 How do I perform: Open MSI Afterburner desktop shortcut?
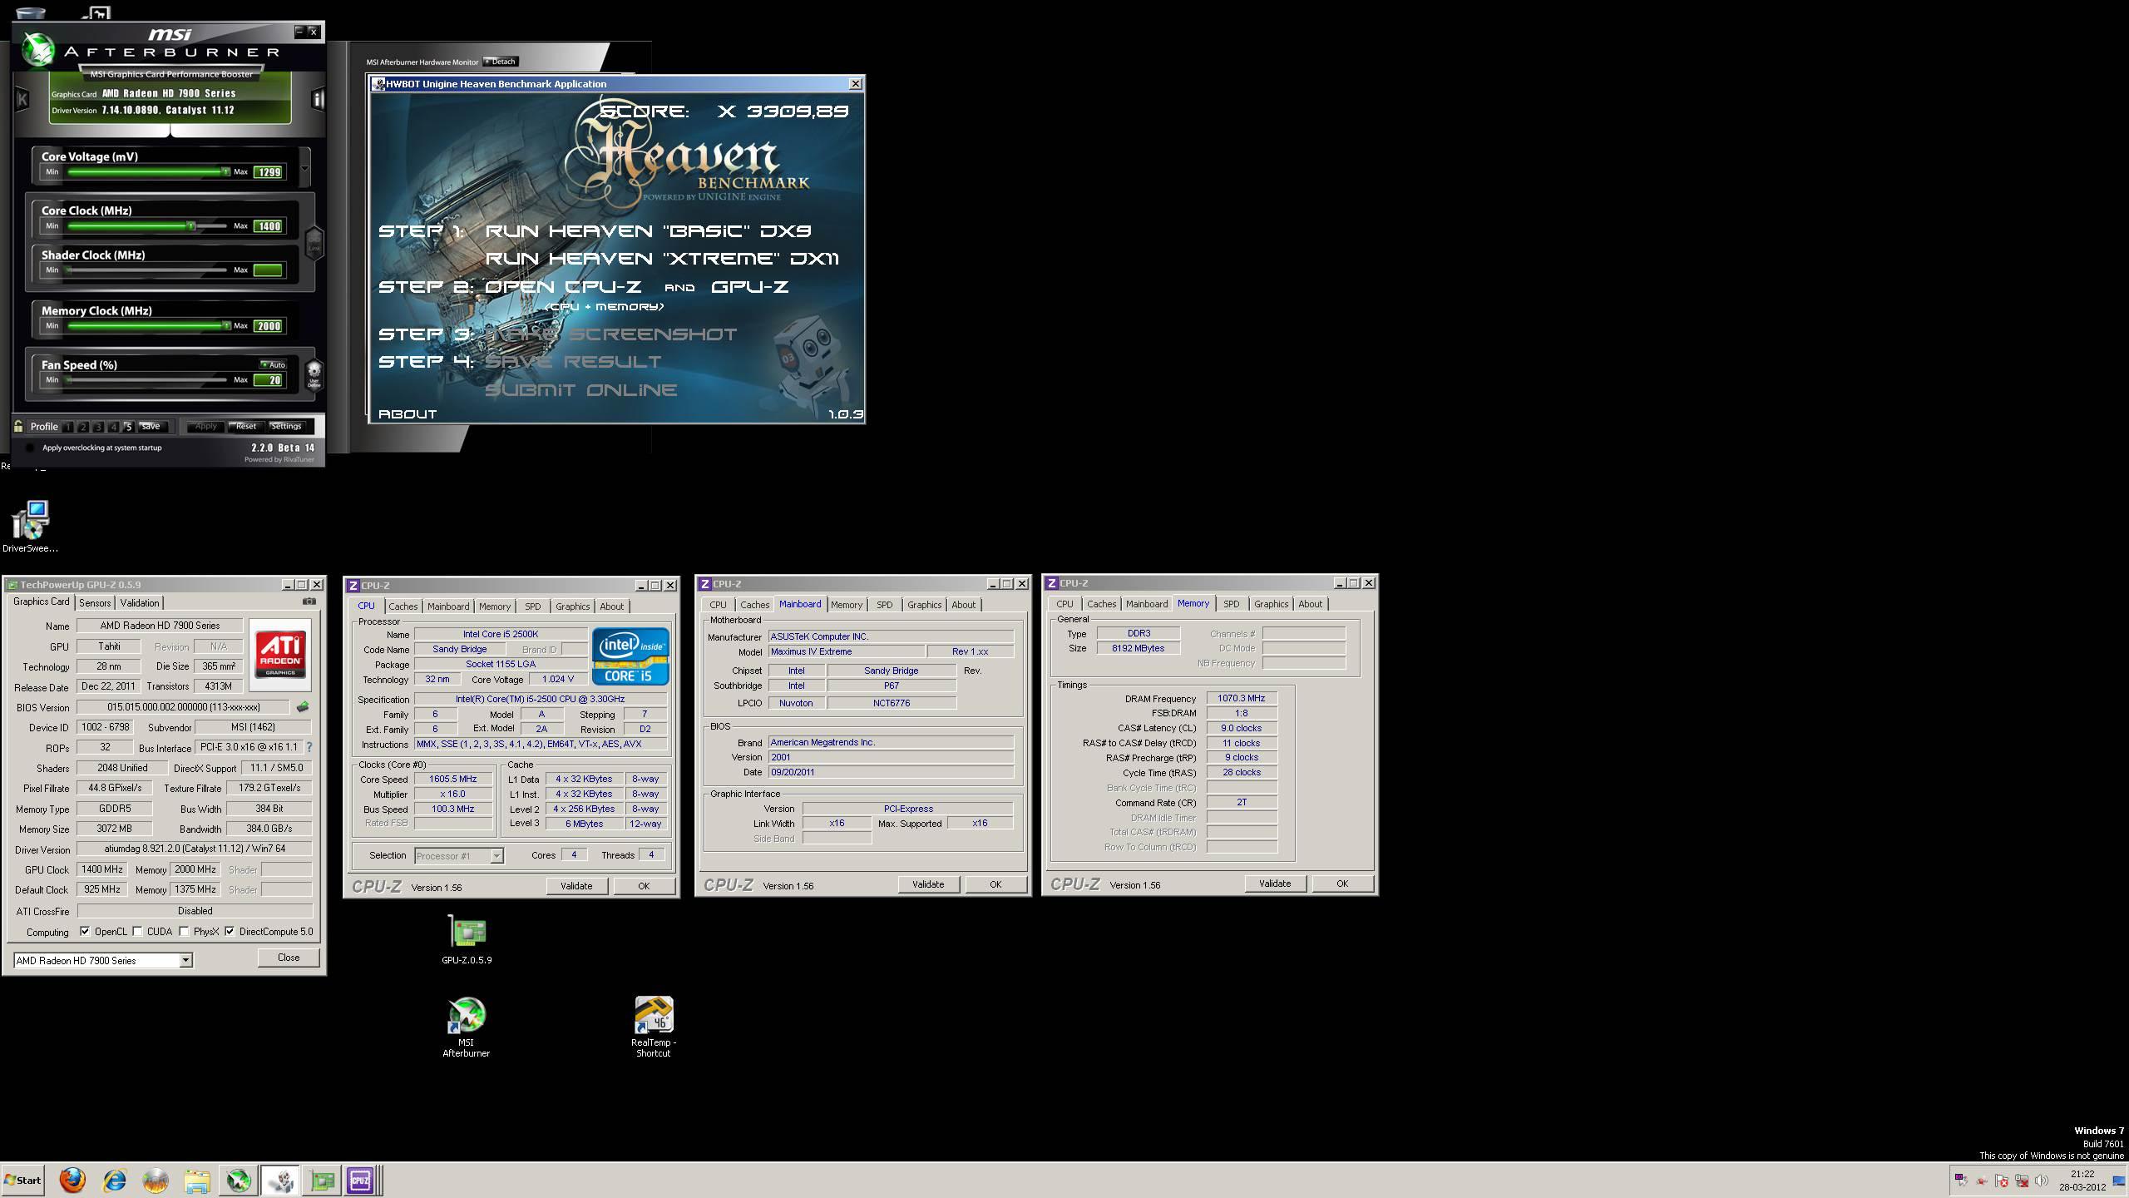coord(467,1027)
